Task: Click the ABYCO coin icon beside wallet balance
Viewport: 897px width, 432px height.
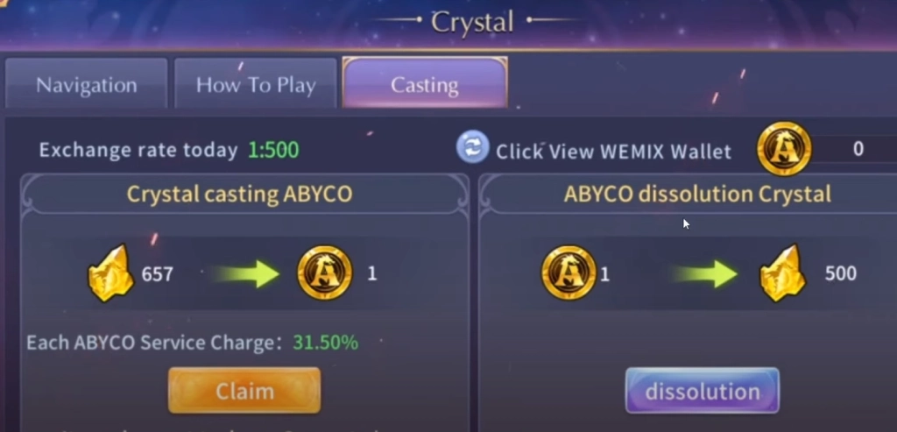Action: pyautogui.click(x=784, y=149)
